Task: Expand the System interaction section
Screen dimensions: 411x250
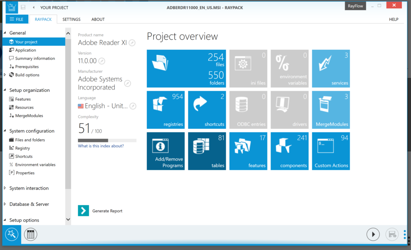Action: tap(5, 188)
